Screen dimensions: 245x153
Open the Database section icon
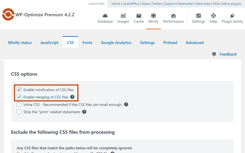click(x=105, y=16)
